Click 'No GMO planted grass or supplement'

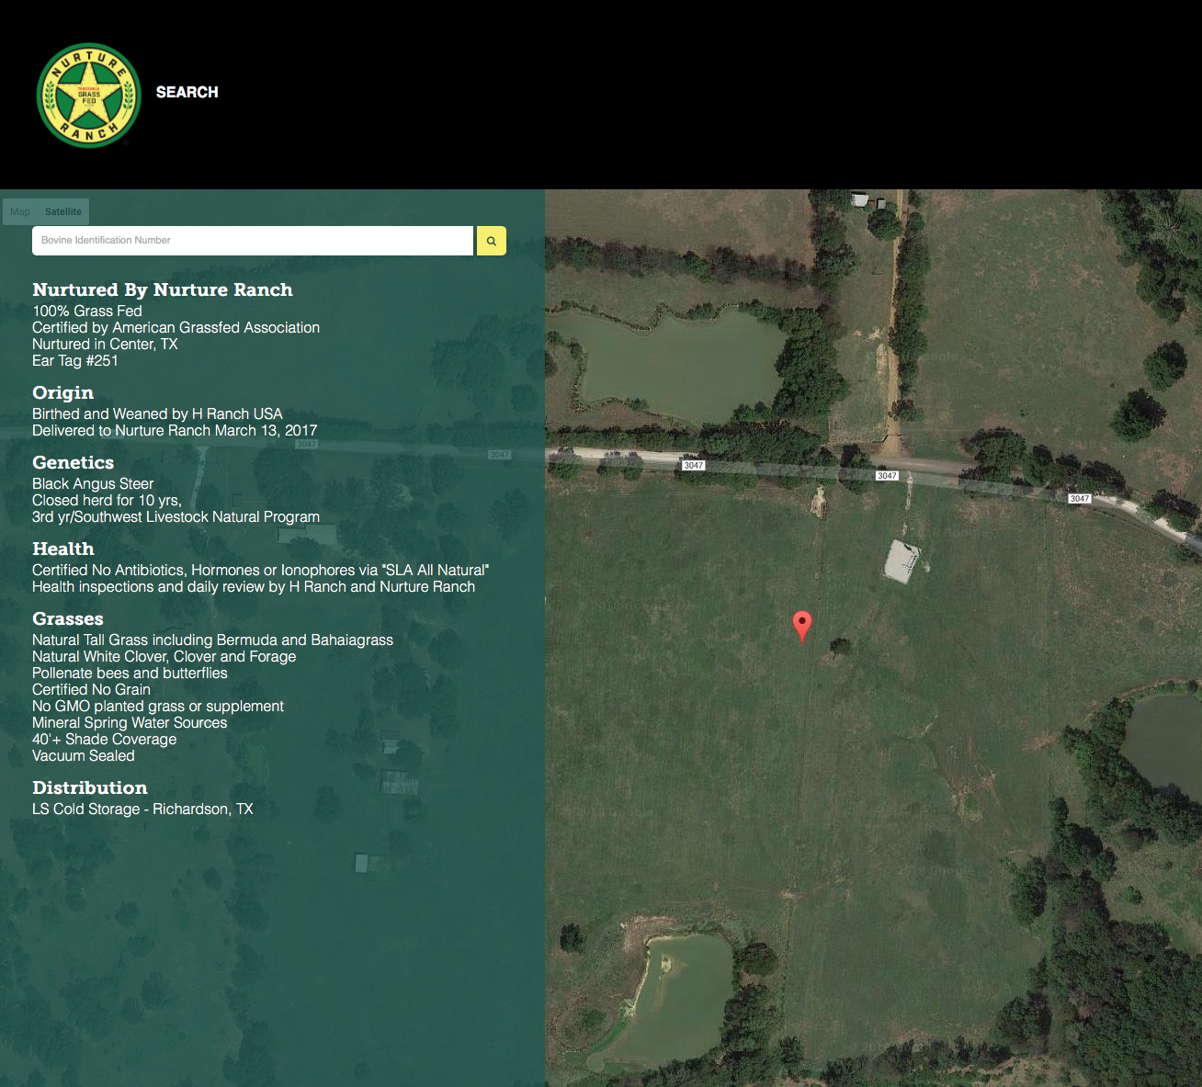pyautogui.click(x=158, y=707)
